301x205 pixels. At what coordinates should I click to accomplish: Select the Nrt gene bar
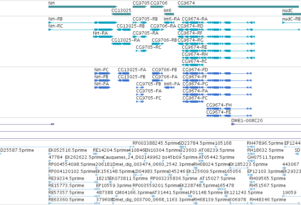[x=83, y=7]
